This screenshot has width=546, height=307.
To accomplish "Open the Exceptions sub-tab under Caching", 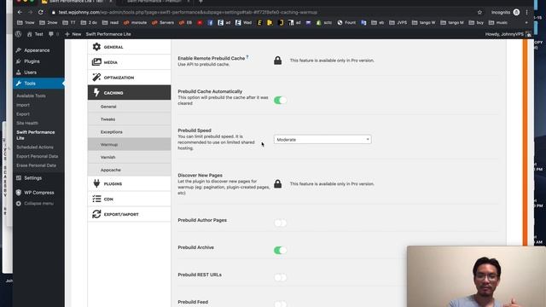I will tap(129, 132).
